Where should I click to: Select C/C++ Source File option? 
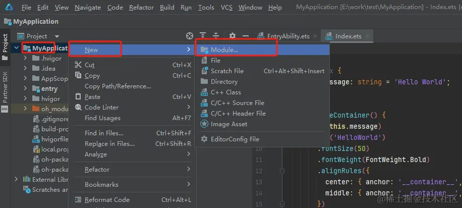(x=262, y=102)
